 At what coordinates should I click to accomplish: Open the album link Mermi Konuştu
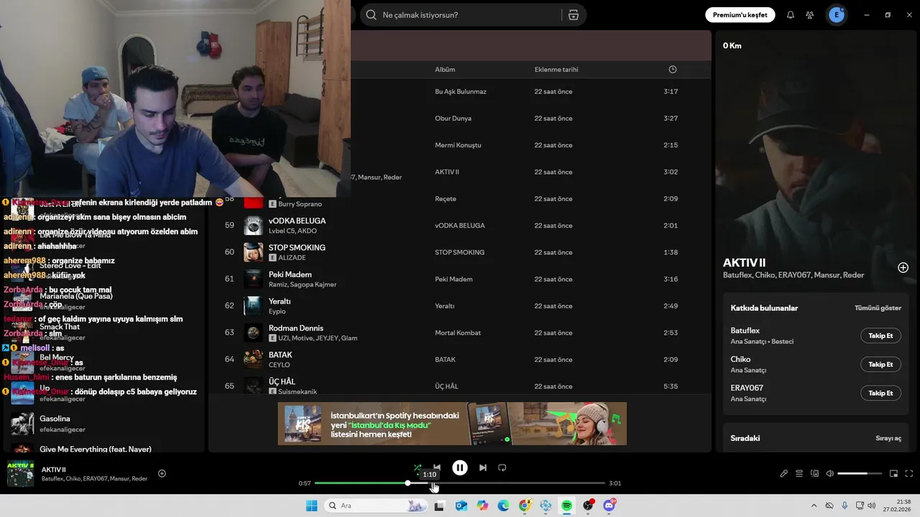click(458, 145)
